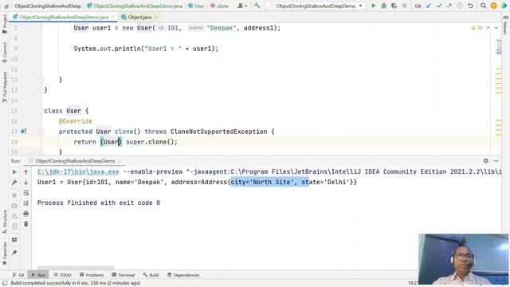Image resolution: width=510 pixels, height=287 pixels.
Task: Collapse main method fold end on line 12
Action: point(41,80)
